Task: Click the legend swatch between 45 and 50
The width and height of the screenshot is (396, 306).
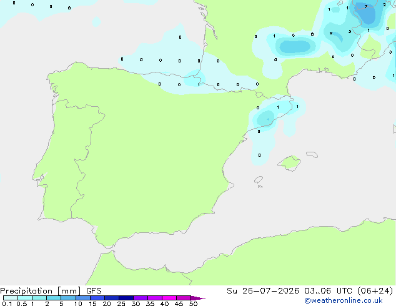Action: click(x=184, y=298)
